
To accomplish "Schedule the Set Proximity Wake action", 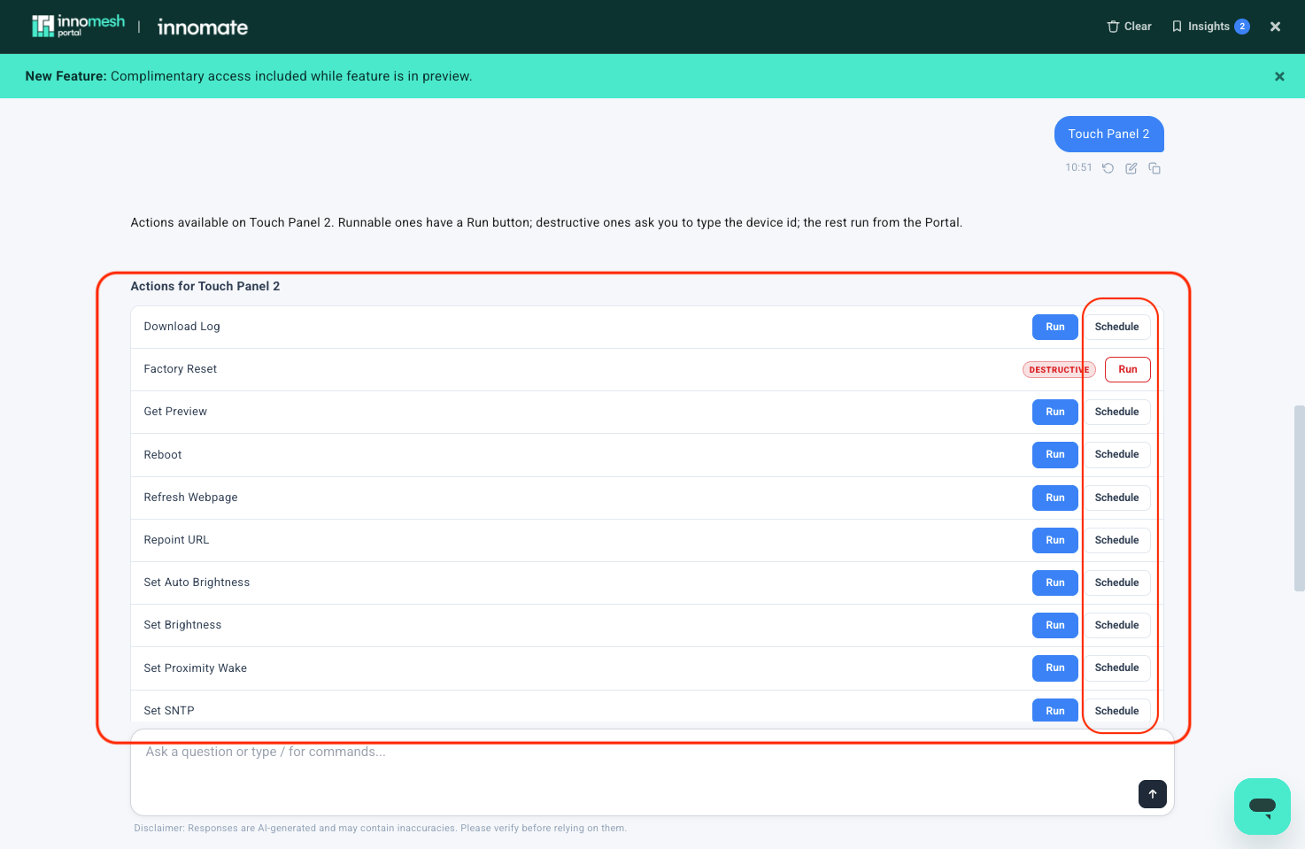I will click(x=1117, y=668).
